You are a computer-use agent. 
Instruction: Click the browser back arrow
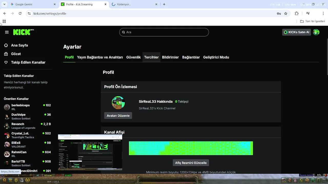pyautogui.click(x=5, y=13)
